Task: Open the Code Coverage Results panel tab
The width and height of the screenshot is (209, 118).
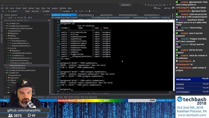Action: pos(54,97)
